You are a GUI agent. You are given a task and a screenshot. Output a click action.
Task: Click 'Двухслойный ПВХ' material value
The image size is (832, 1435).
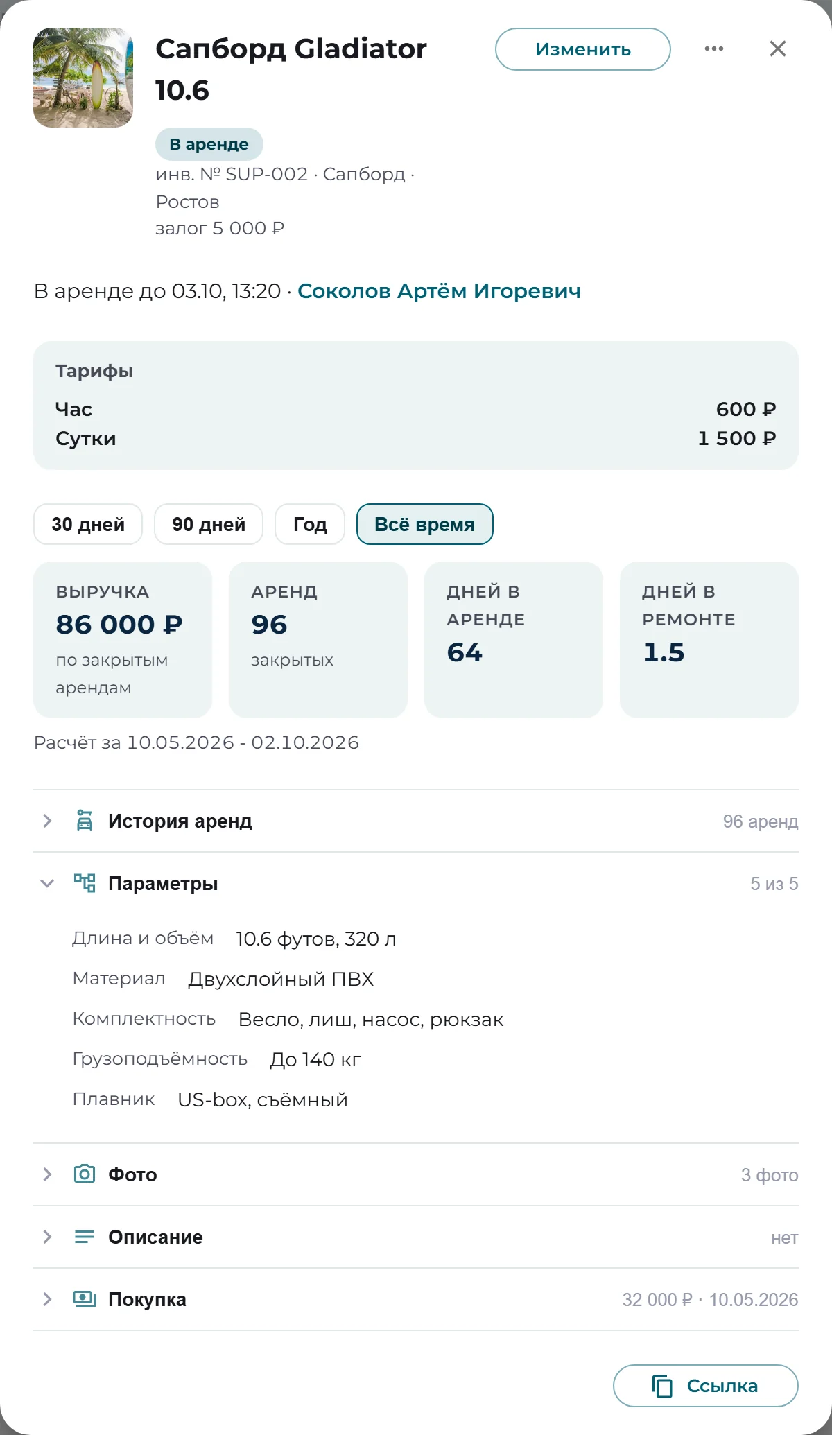[x=281, y=979]
